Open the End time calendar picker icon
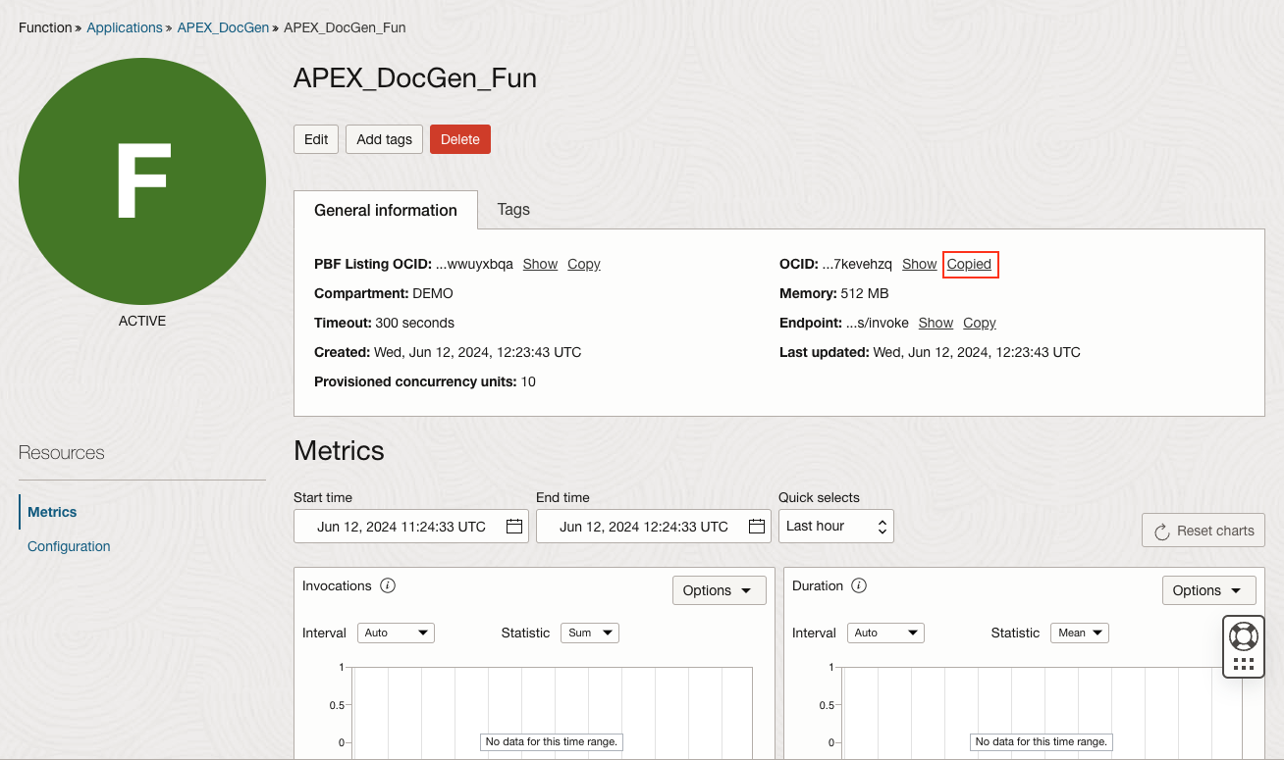The image size is (1284, 760). coord(757,527)
